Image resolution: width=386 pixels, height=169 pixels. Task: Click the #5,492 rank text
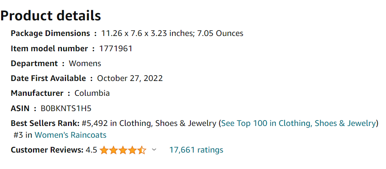(x=95, y=123)
